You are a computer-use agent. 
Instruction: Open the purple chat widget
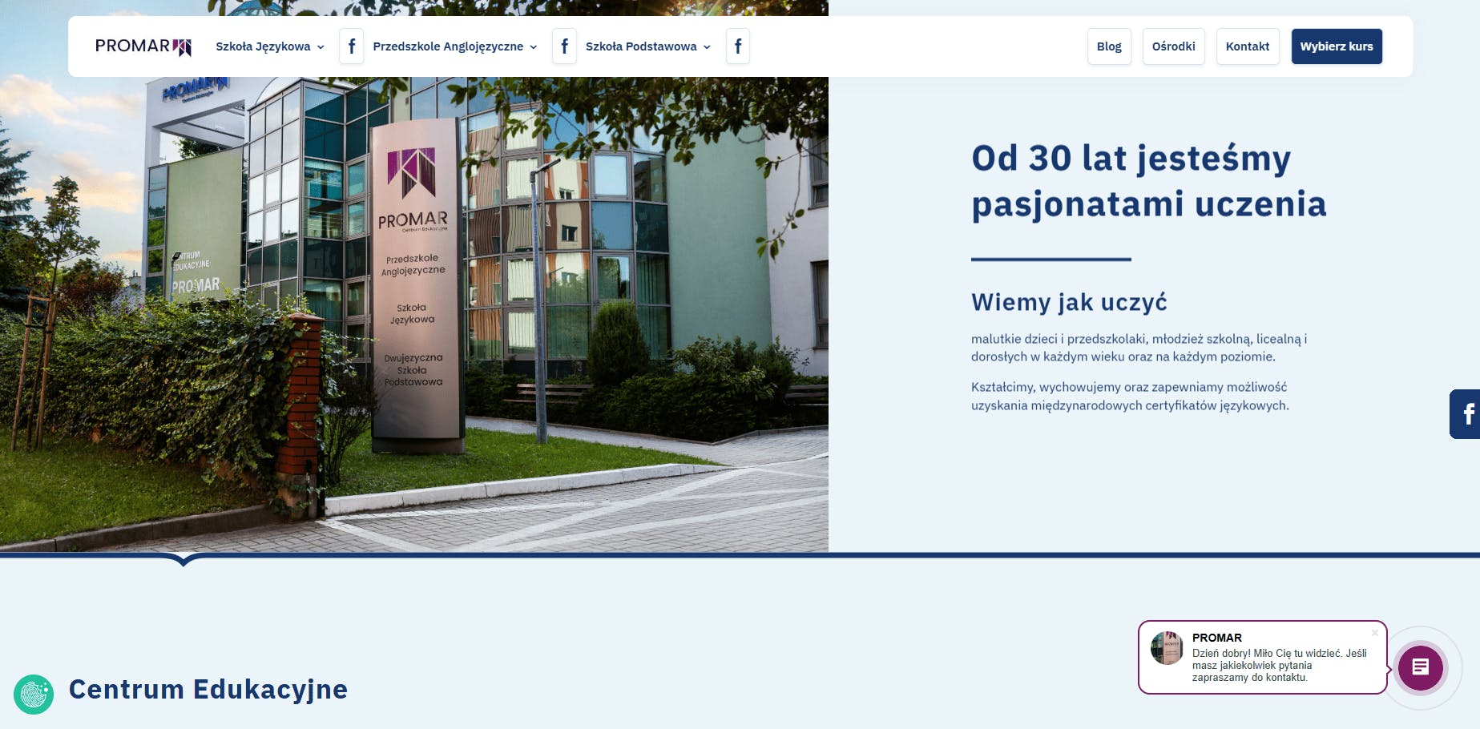point(1420,667)
